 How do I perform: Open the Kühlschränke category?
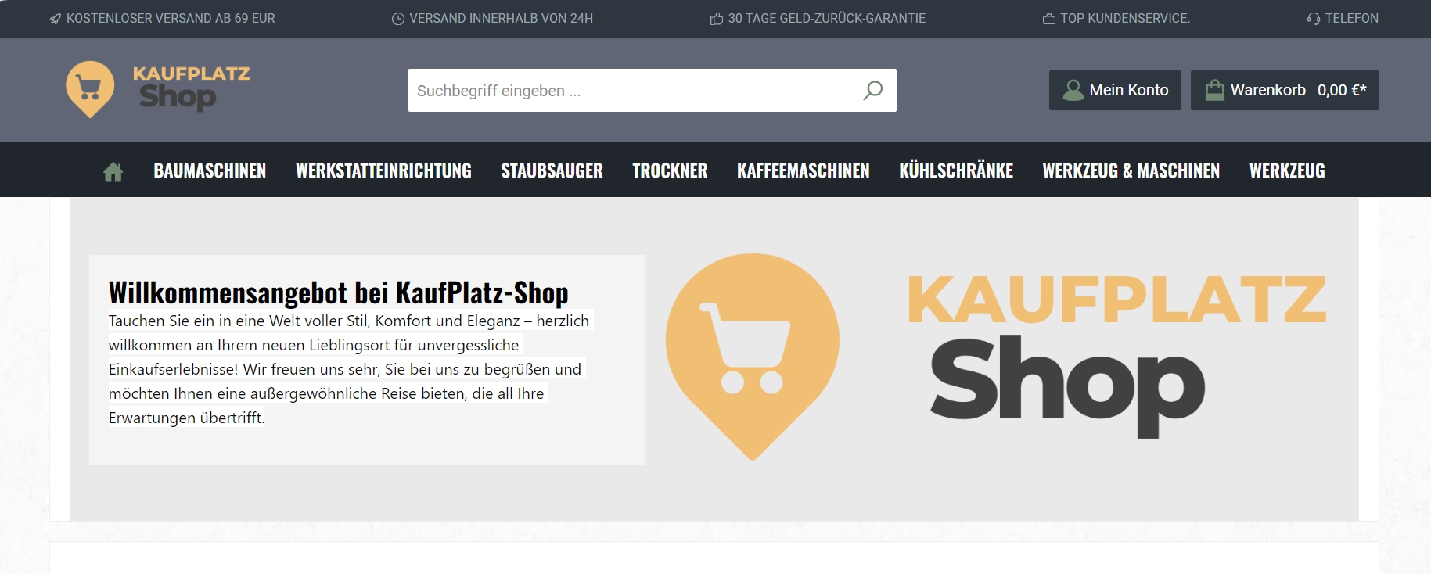[956, 170]
